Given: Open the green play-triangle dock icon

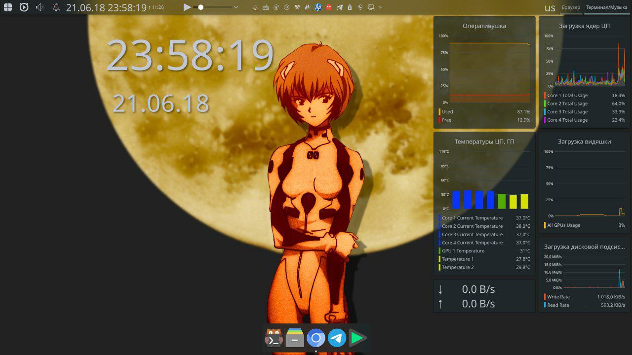Looking at the screenshot, I should pyautogui.click(x=358, y=338).
